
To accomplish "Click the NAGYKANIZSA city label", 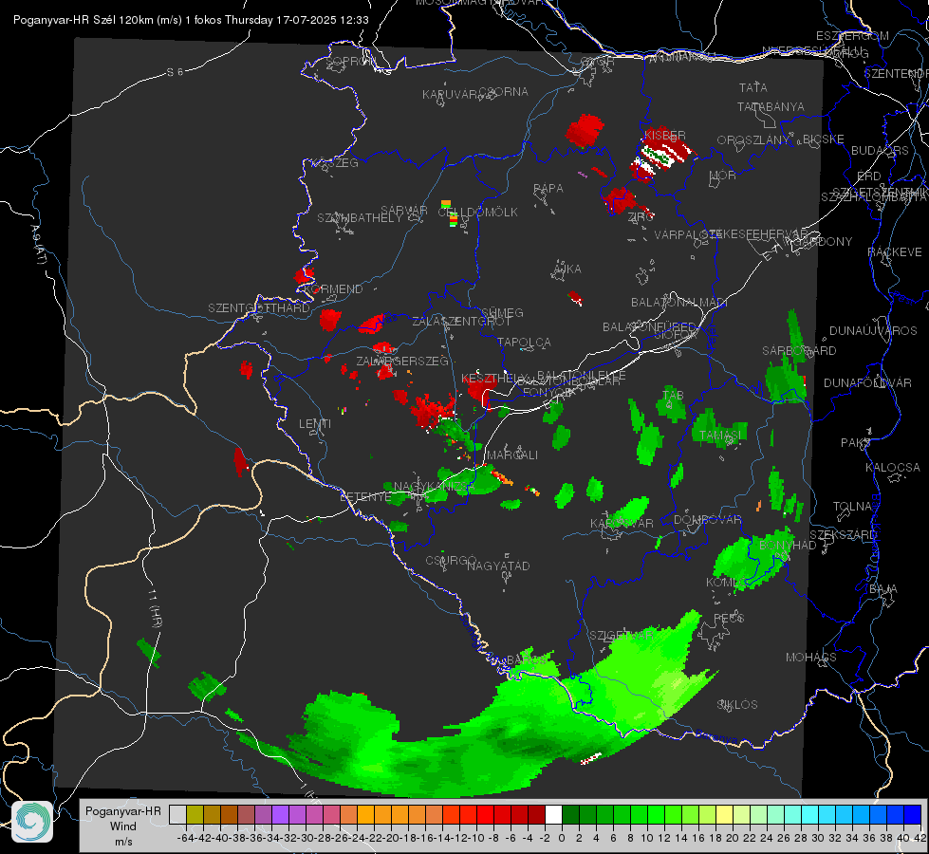I will click(435, 487).
